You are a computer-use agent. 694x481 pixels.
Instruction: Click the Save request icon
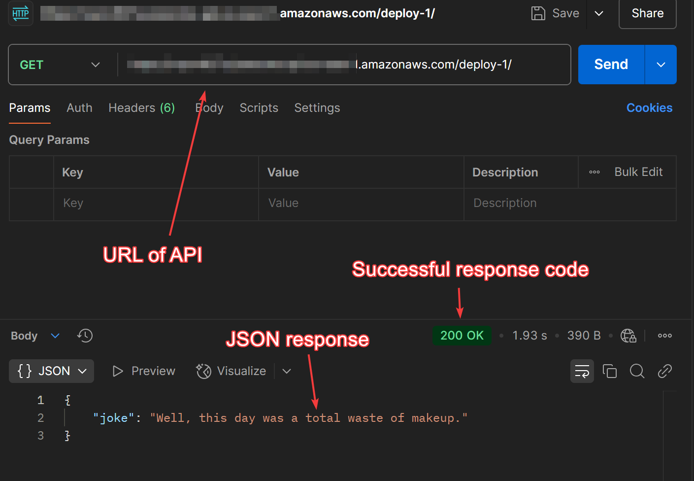coord(538,13)
